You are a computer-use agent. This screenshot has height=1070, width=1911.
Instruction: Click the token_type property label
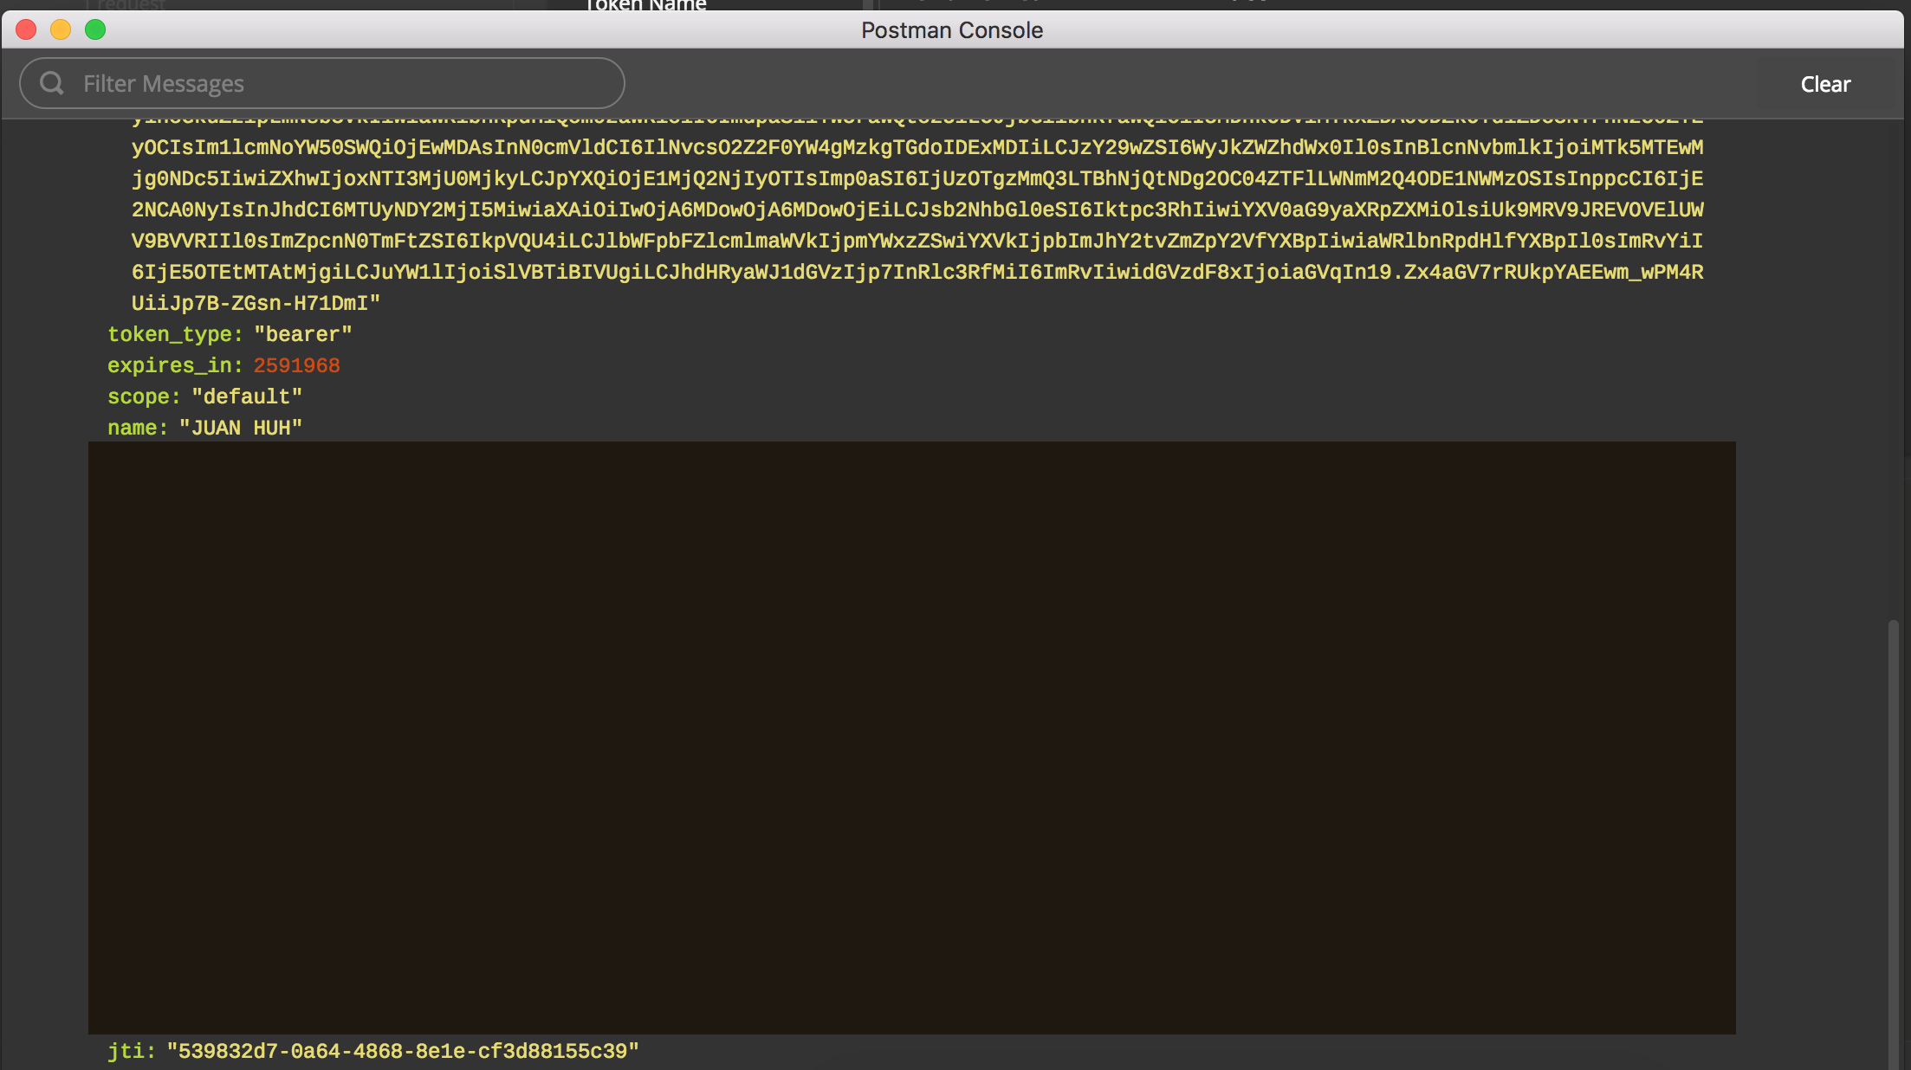click(x=172, y=334)
